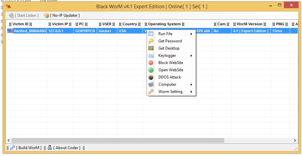Screen dimensions: 302x156
Task: Click the application icon in the title bar
Action: [9, 6]
